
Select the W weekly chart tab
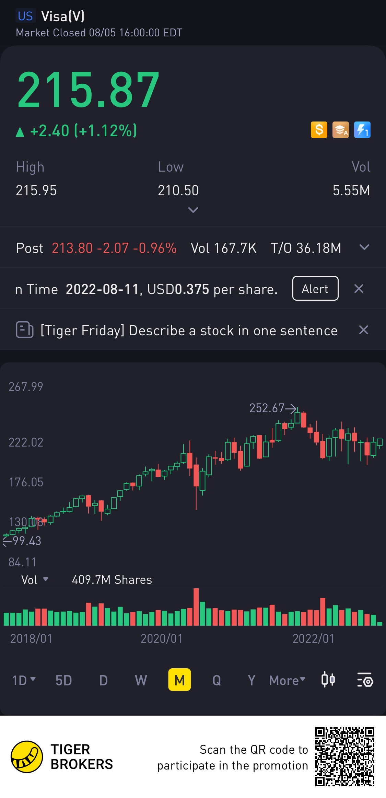[141, 680]
